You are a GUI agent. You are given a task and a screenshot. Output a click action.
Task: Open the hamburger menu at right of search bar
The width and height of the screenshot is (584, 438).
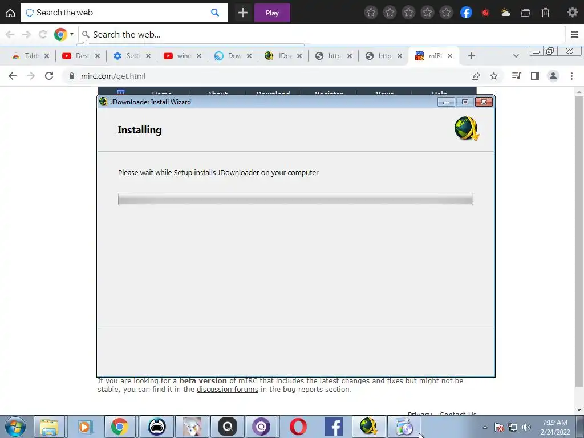point(574,35)
